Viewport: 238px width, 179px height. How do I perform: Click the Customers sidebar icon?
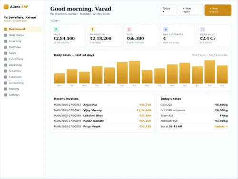click(6, 59)
